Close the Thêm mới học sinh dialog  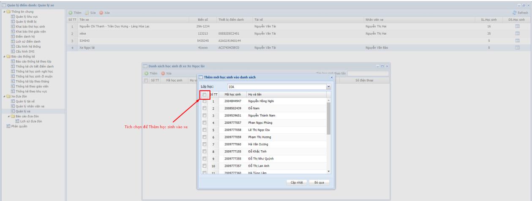[x=331, y=77]
